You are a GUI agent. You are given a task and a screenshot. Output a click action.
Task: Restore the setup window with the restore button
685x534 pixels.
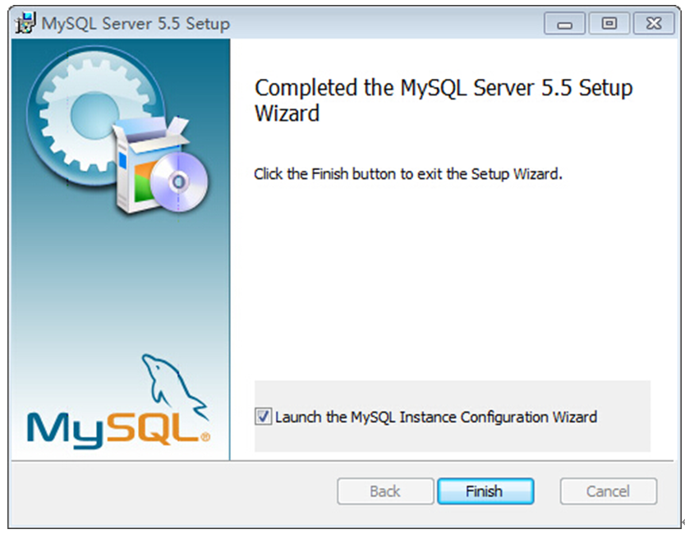[609, 25]
